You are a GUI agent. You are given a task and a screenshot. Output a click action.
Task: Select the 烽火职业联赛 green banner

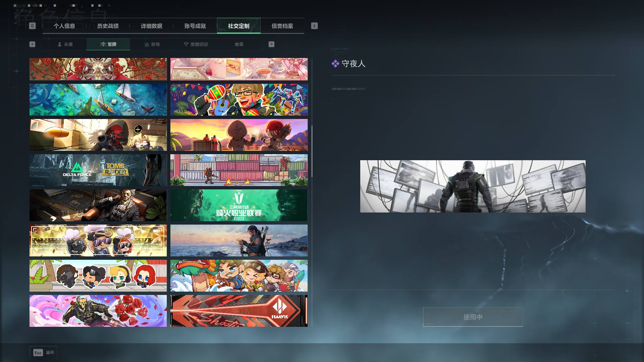239,205
